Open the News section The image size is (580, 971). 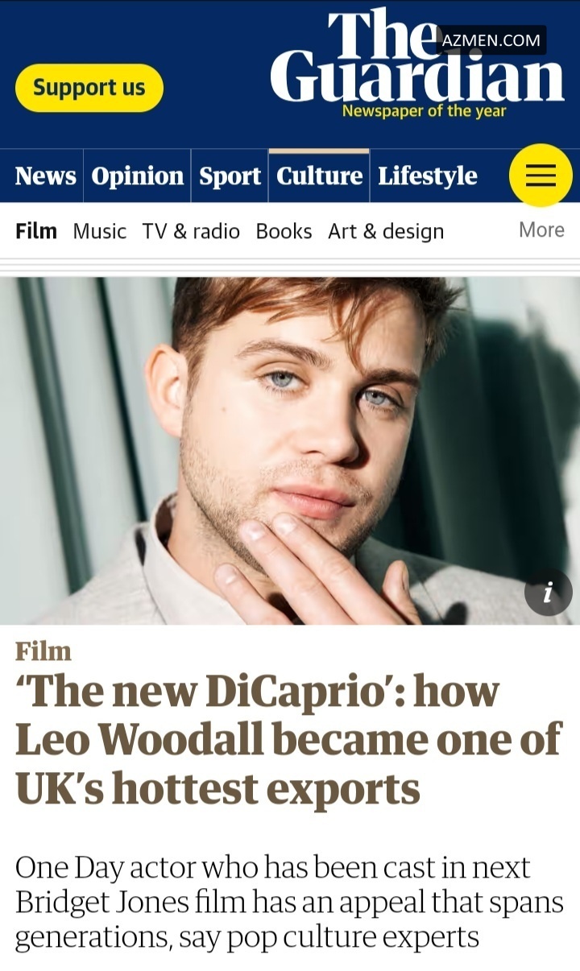[45, 176]
